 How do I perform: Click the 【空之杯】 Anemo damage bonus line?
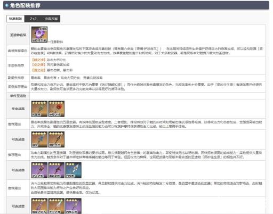51,65
